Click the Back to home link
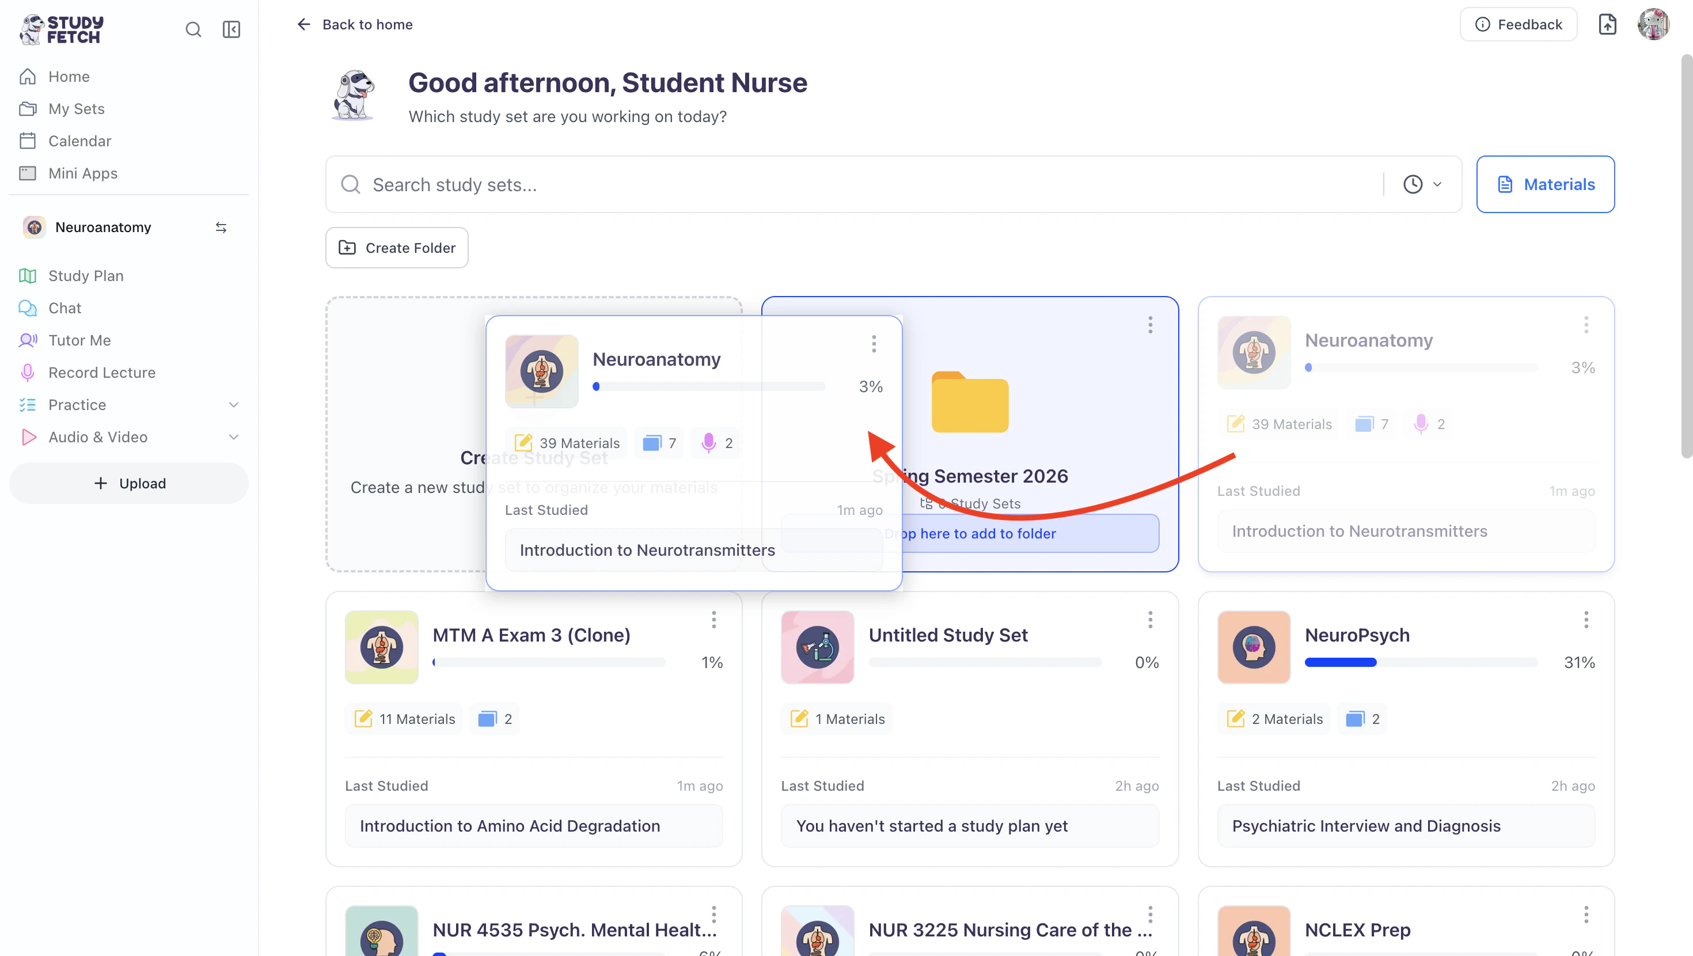 coord(355,24)
